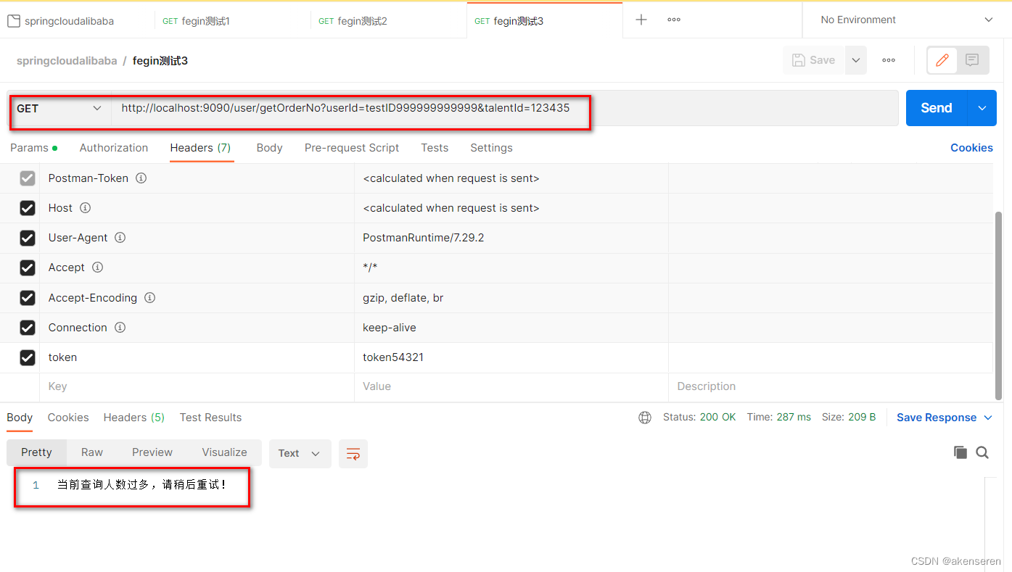Open a new request tab with the plus icon
This screenshot has width=1012, height=572.
tap(641, 20)
